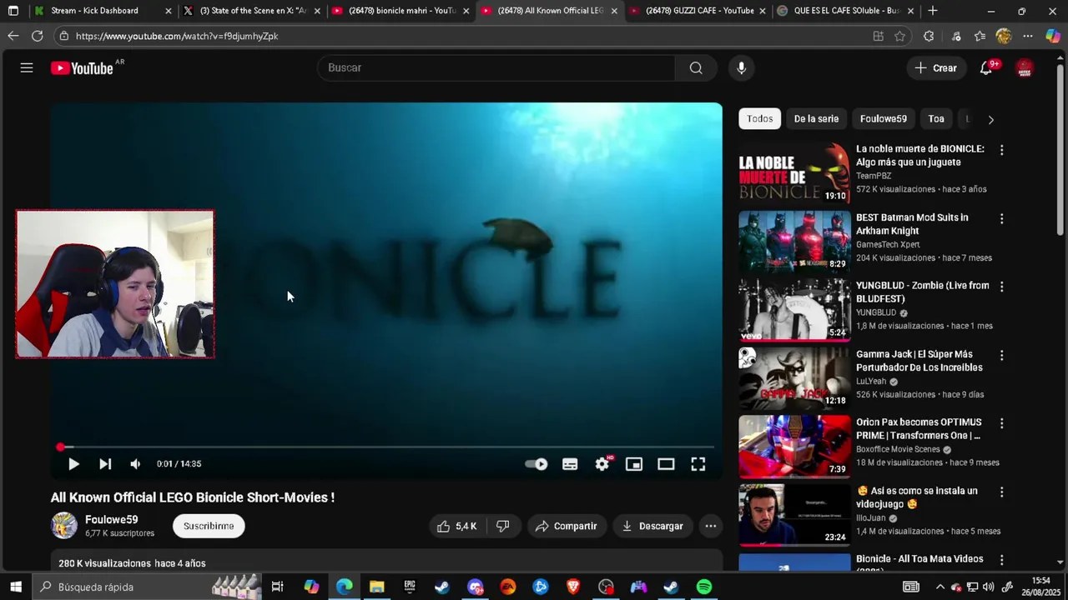Select the De la serie chip
Image resolution: width=1068 pixels, height=600 pixels.
coord(816,118)
